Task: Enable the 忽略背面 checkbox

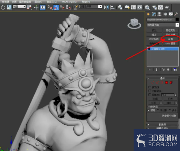Action: [150, 91]
